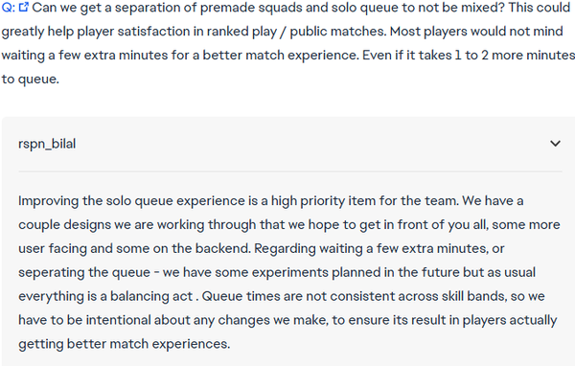Click "getting better match experiences." final line

pos(125,344)
